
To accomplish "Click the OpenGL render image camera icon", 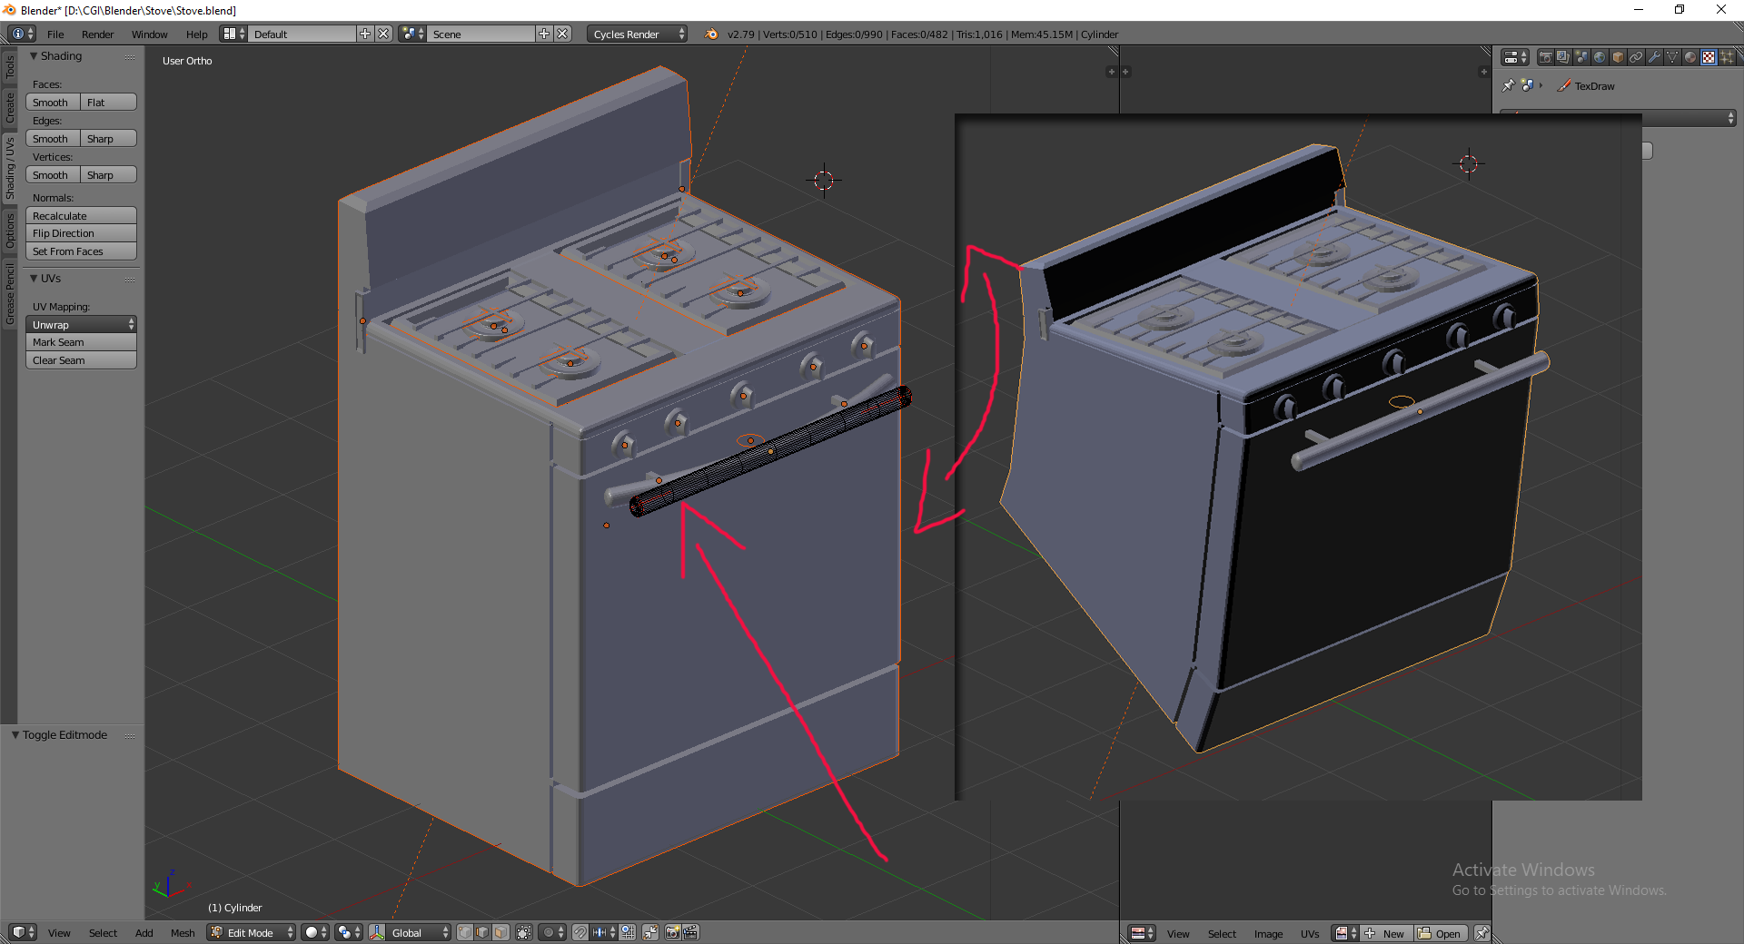I will 673,932.
